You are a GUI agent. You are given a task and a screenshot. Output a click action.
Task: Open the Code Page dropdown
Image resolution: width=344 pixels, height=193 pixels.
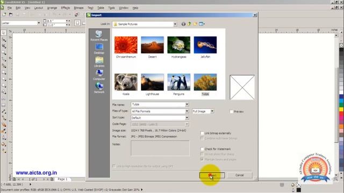point(187,124)
